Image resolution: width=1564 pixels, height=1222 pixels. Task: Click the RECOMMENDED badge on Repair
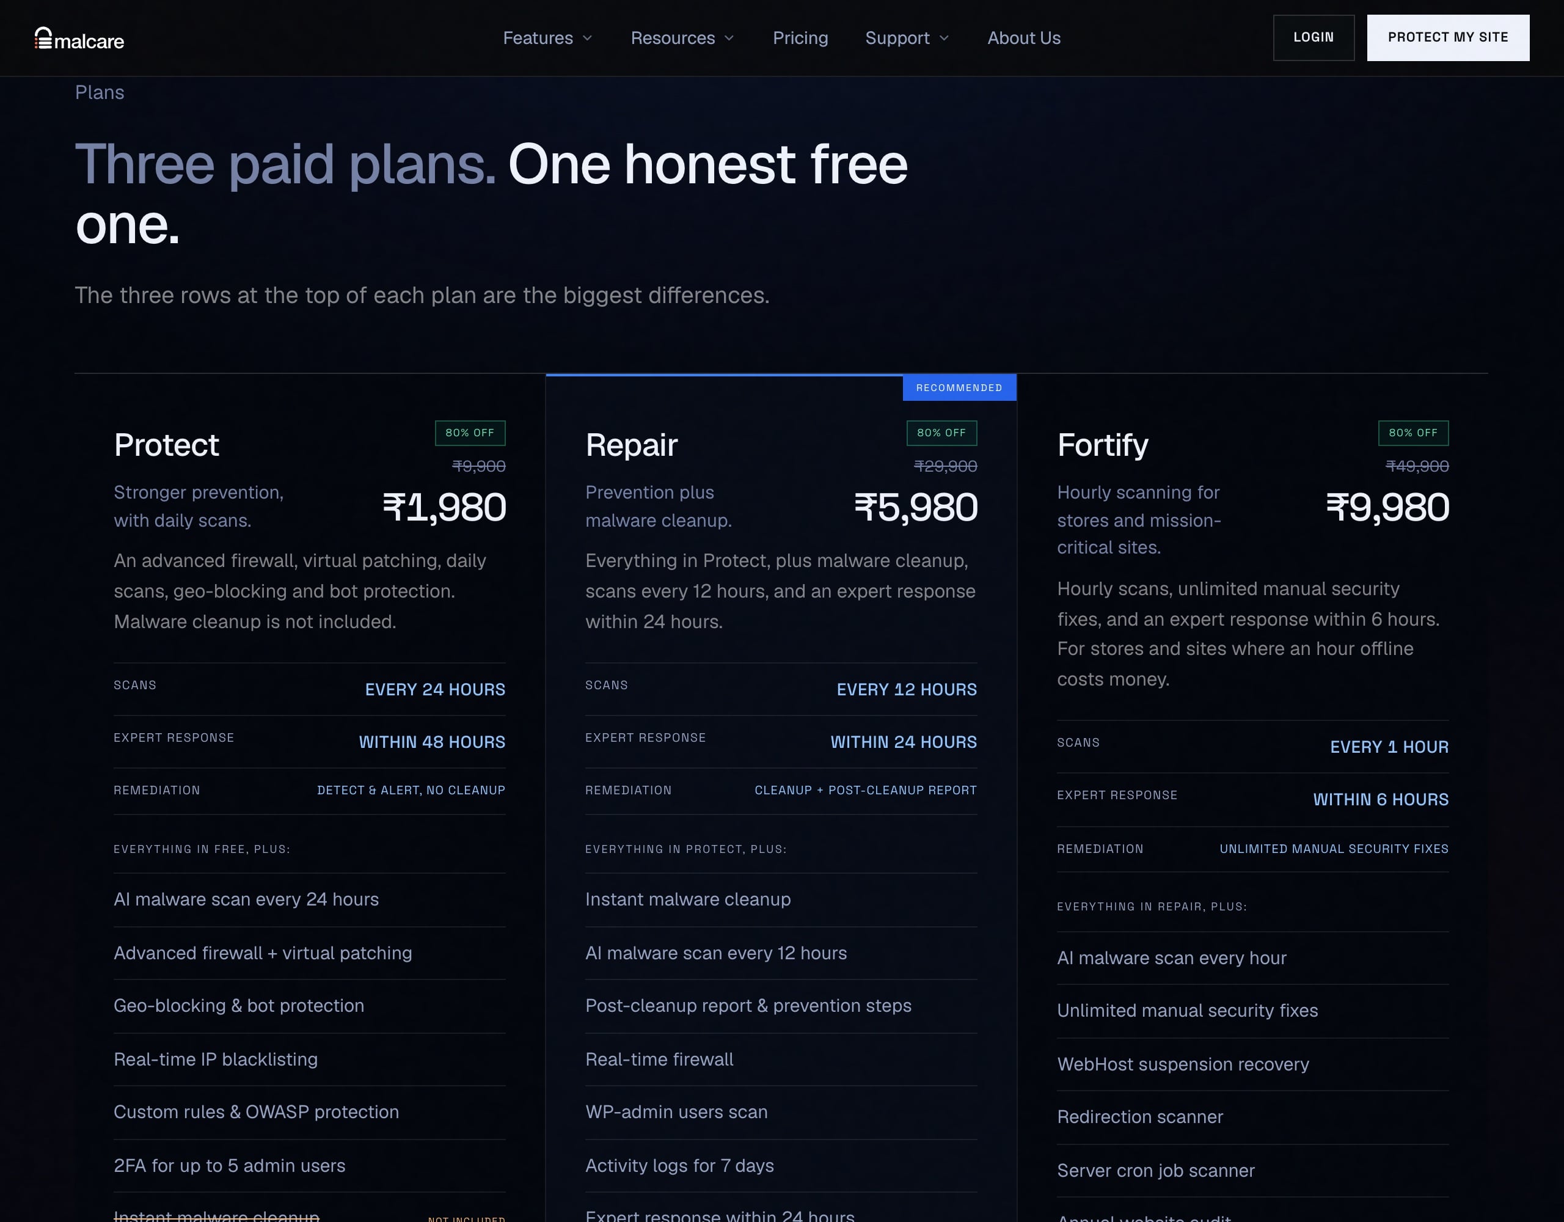pos(959,387)
